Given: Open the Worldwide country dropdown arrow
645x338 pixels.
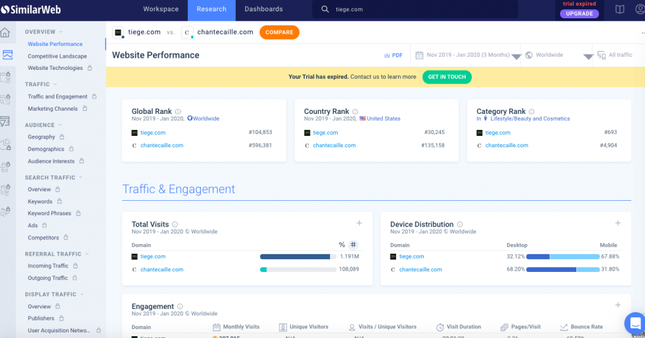Looking at the screenshot, I should (588, 57).
